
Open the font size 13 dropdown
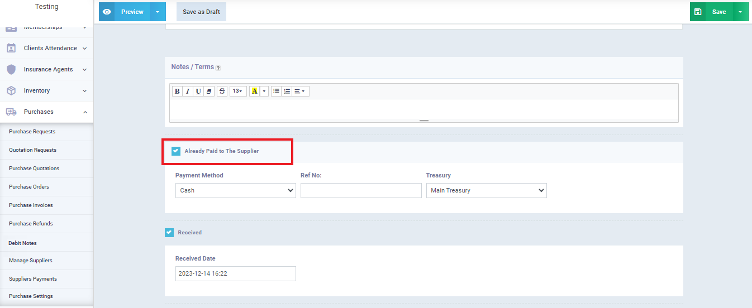pyautogui.click(x=238, y=92)
